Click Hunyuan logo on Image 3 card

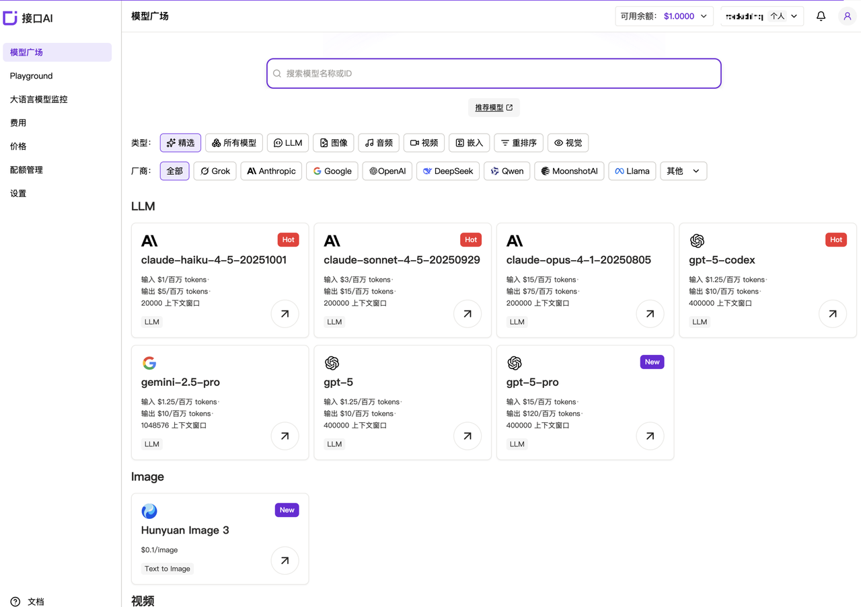click(x=149, y=511)
